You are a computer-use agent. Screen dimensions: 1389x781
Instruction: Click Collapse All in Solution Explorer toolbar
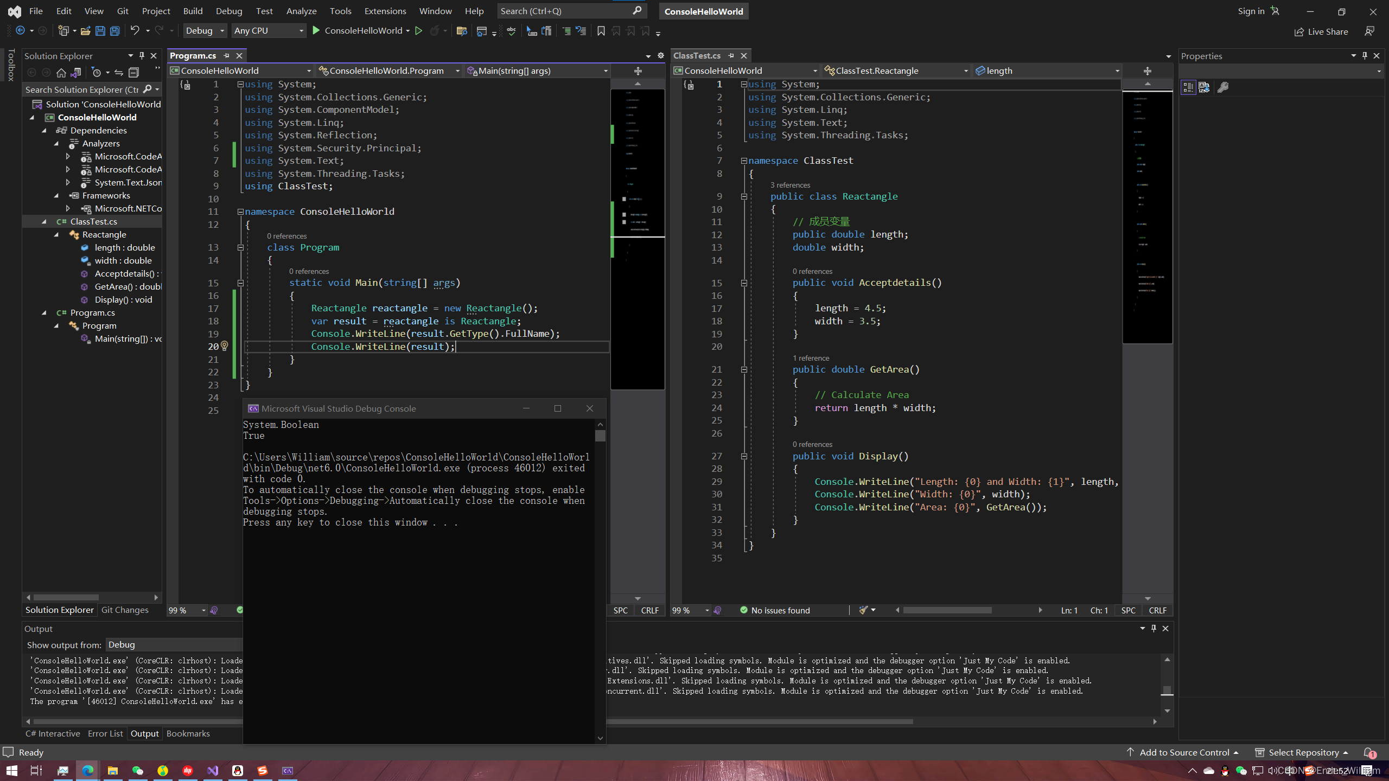[134, 72]
